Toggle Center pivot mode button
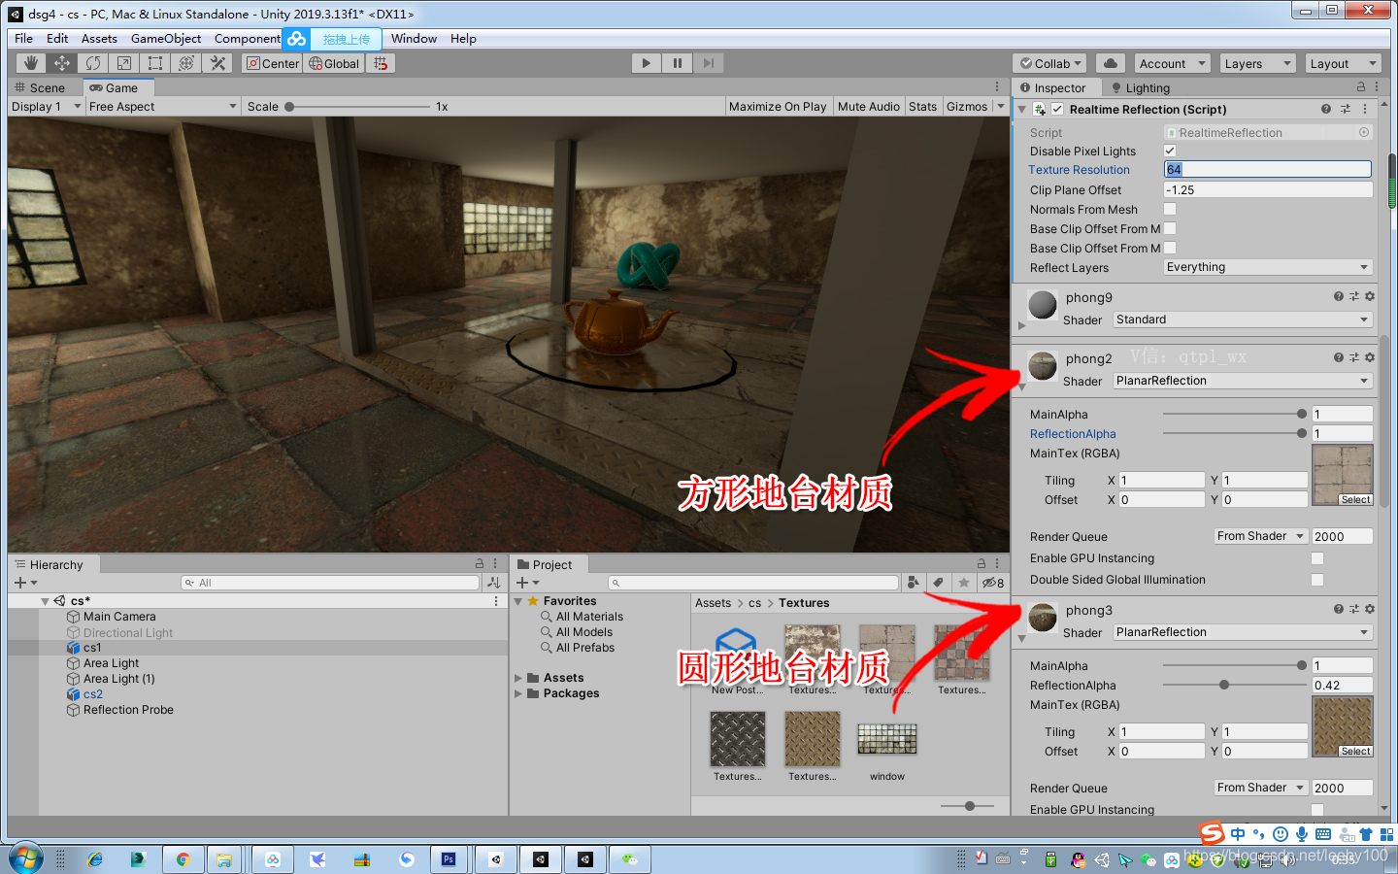 pos(272,63)
